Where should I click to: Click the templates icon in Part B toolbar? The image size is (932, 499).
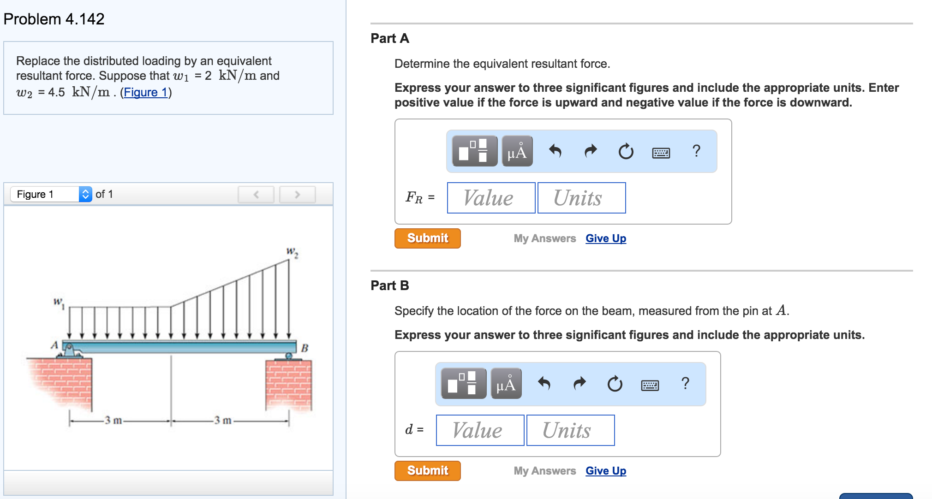click(463, 384)
